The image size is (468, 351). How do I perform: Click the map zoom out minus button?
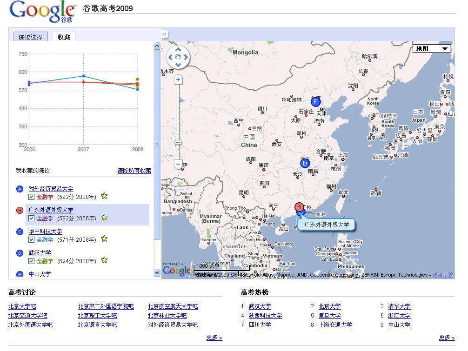click(178, 164)
